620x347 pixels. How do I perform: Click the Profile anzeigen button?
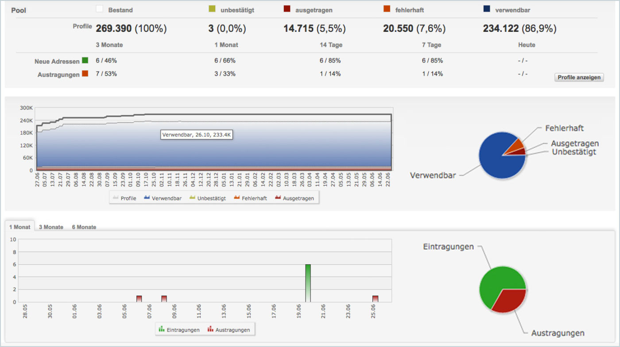(579, 77)
